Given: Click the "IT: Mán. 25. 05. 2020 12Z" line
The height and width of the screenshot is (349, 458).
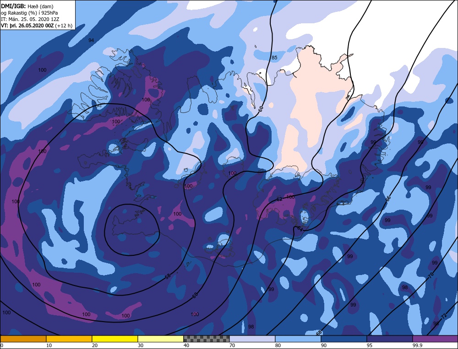Looking at the screenshot, I should 30,19.
